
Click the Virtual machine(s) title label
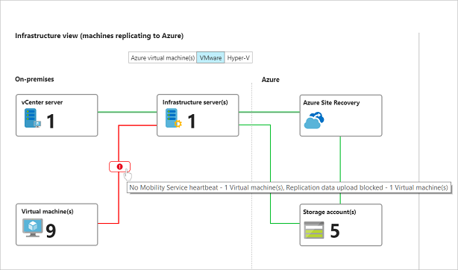[x=47, y=212]
